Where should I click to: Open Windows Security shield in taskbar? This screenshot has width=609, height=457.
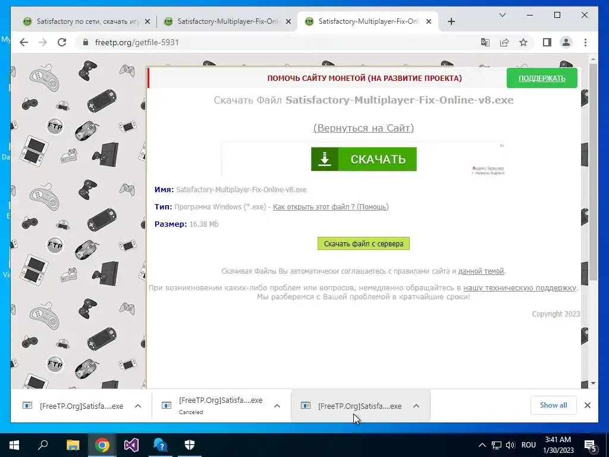[190, 445]
